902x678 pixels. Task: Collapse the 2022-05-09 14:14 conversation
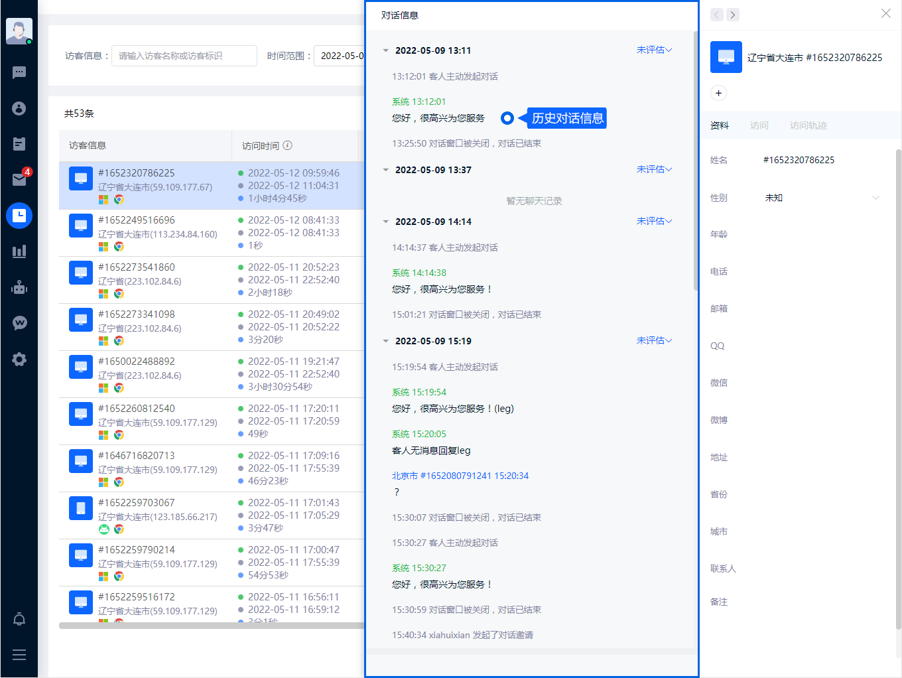pyautogui.click(x=386, y=222)
